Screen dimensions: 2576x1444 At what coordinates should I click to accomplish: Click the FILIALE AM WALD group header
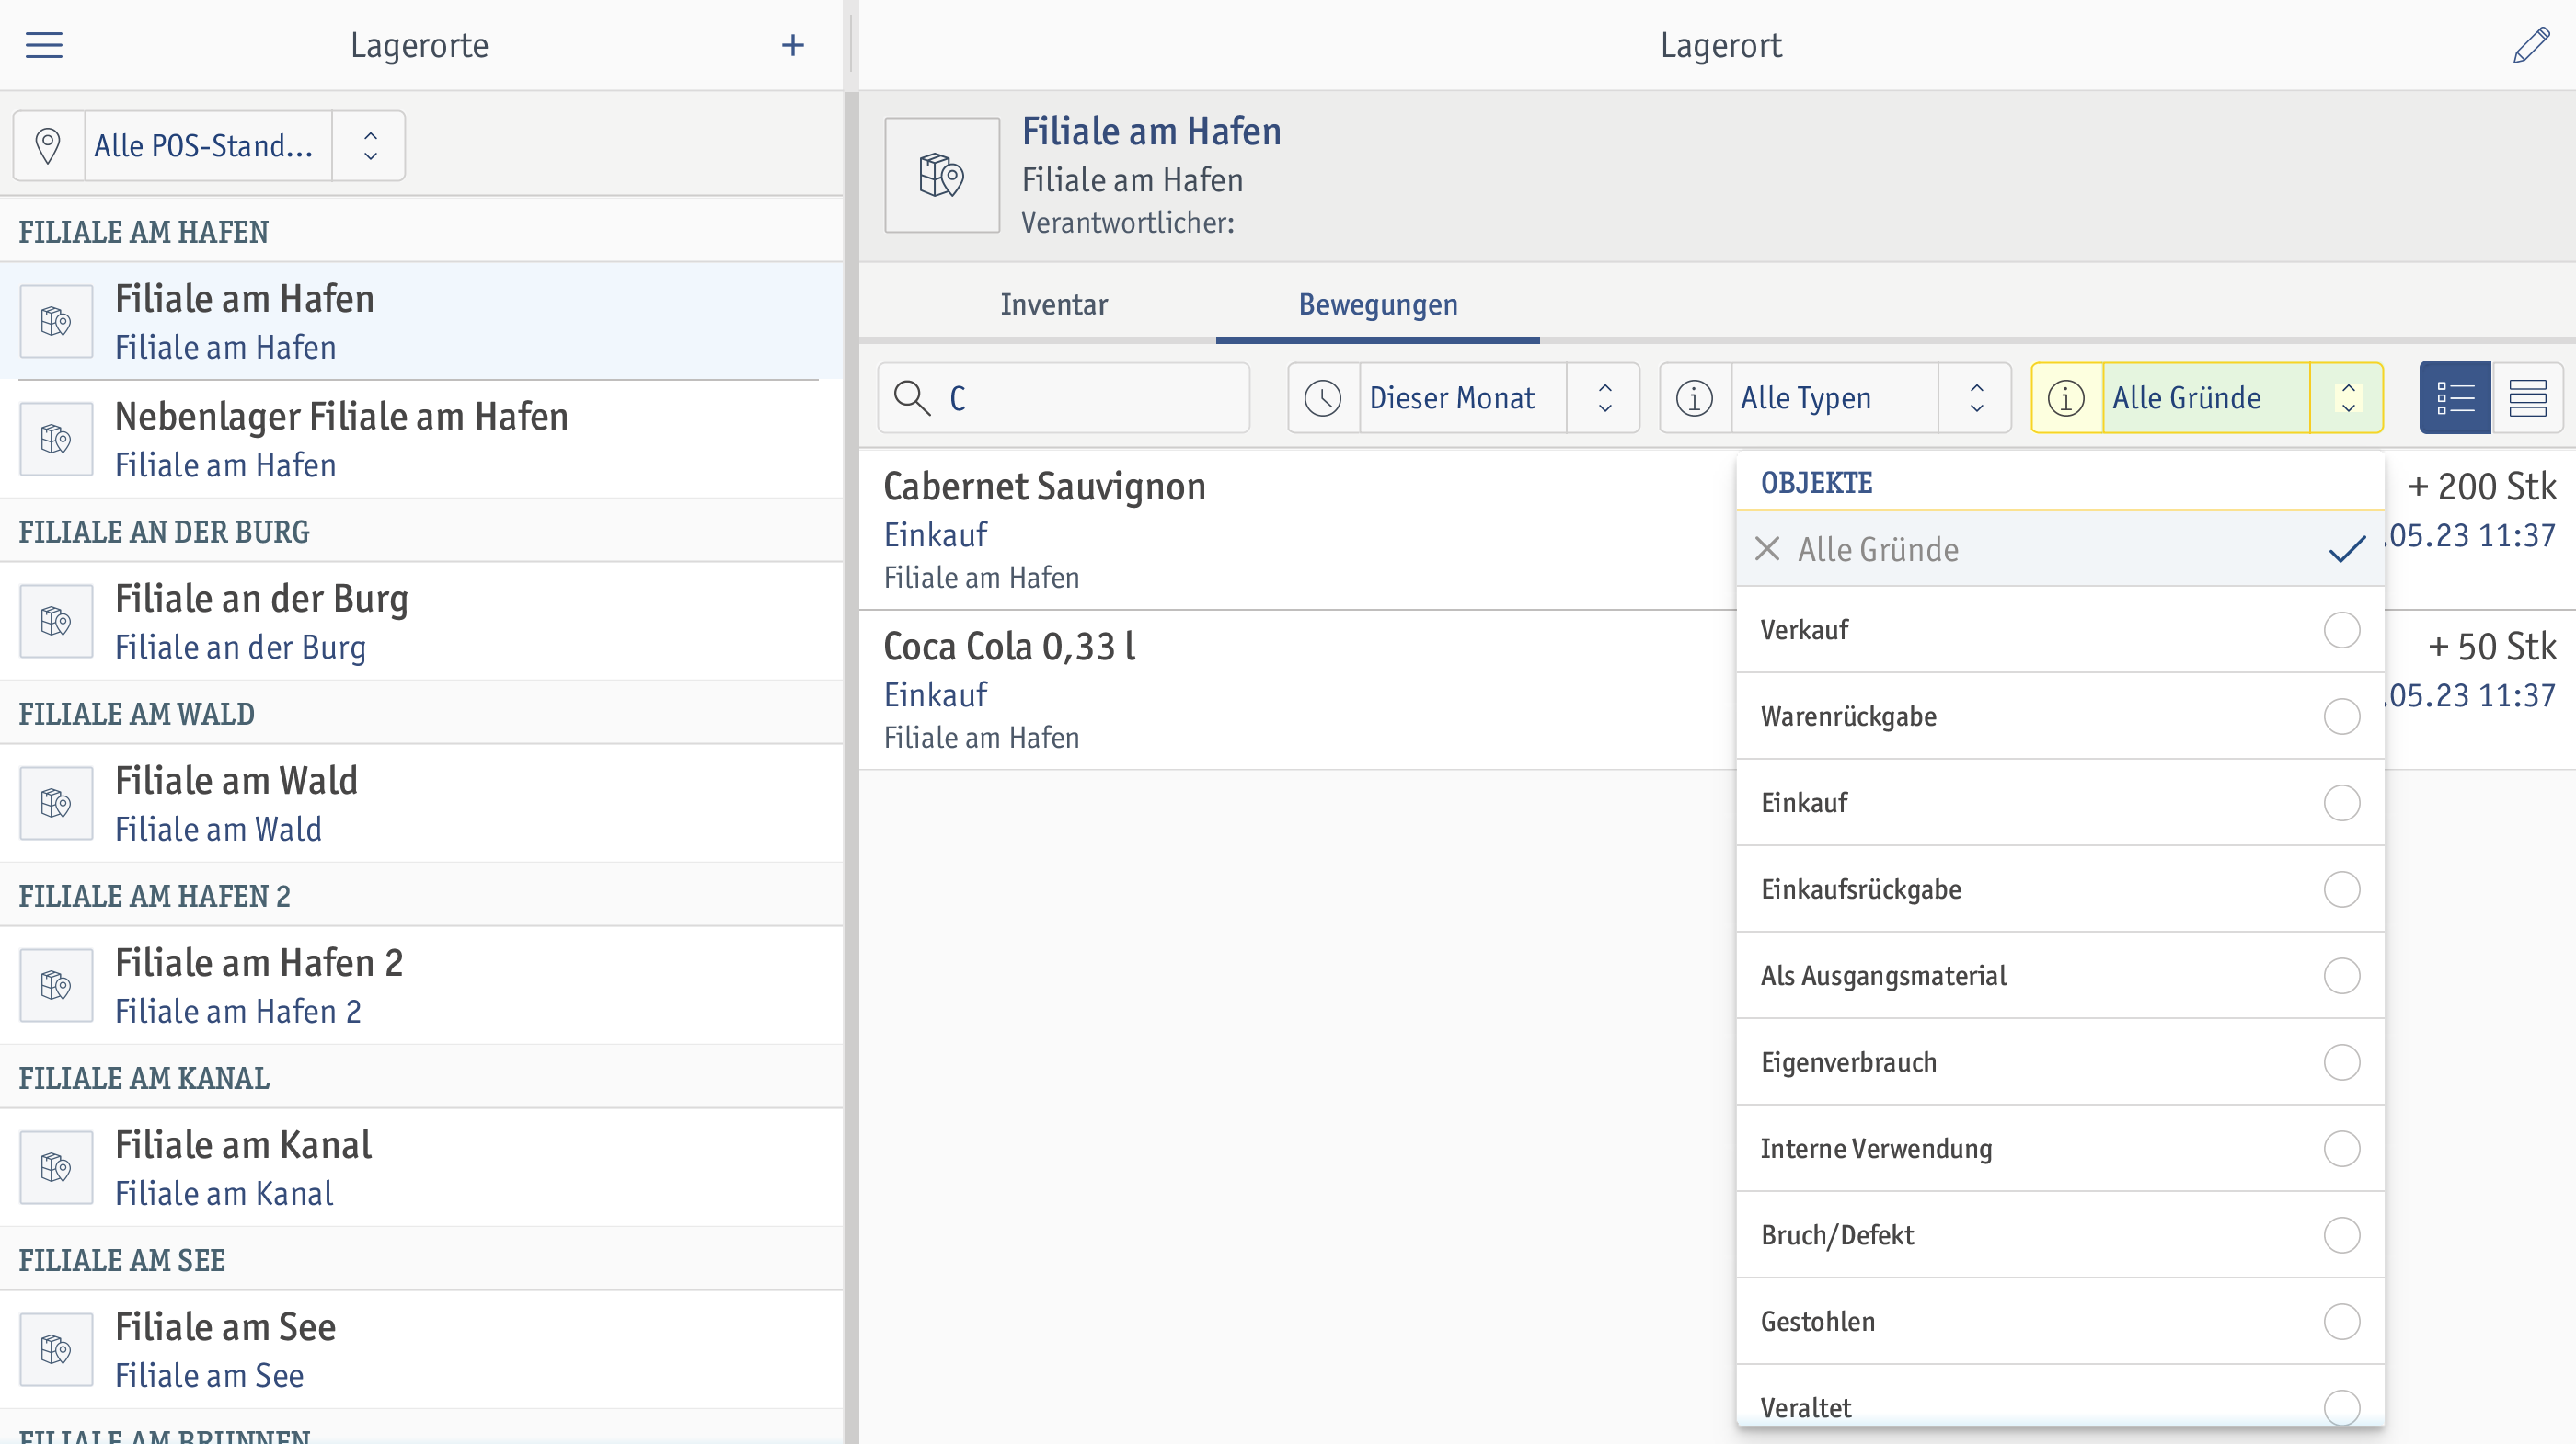click(421, 714)
